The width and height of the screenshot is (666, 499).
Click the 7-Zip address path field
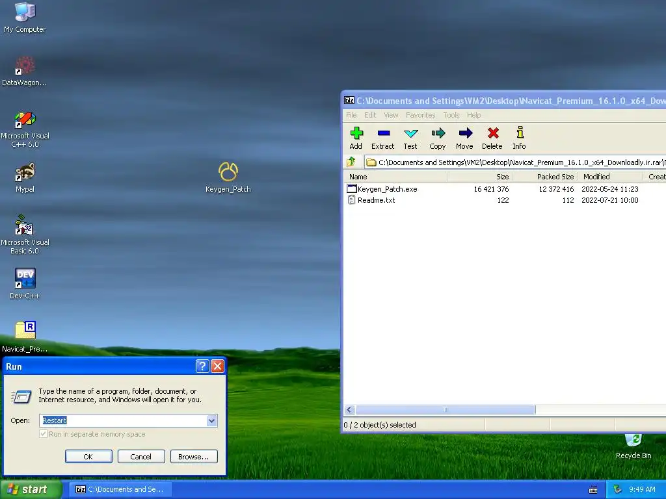click(516, 162)
